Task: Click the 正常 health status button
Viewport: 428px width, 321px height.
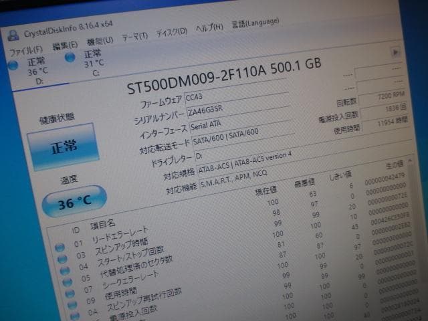Action: coord(64,147)
